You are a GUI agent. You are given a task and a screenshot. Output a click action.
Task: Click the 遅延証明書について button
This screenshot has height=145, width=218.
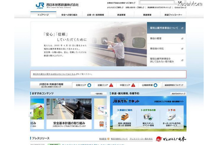pos(174,85)
